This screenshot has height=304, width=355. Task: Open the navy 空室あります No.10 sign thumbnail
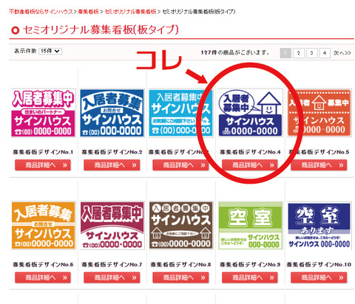click(319, 226)
